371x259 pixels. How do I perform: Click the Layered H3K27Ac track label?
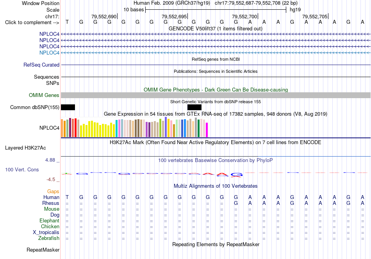point(25,148)
